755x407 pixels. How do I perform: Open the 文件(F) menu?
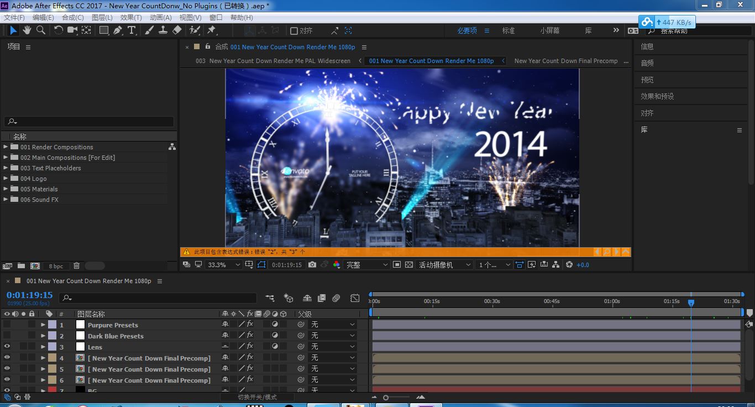(x=14, y=17)
